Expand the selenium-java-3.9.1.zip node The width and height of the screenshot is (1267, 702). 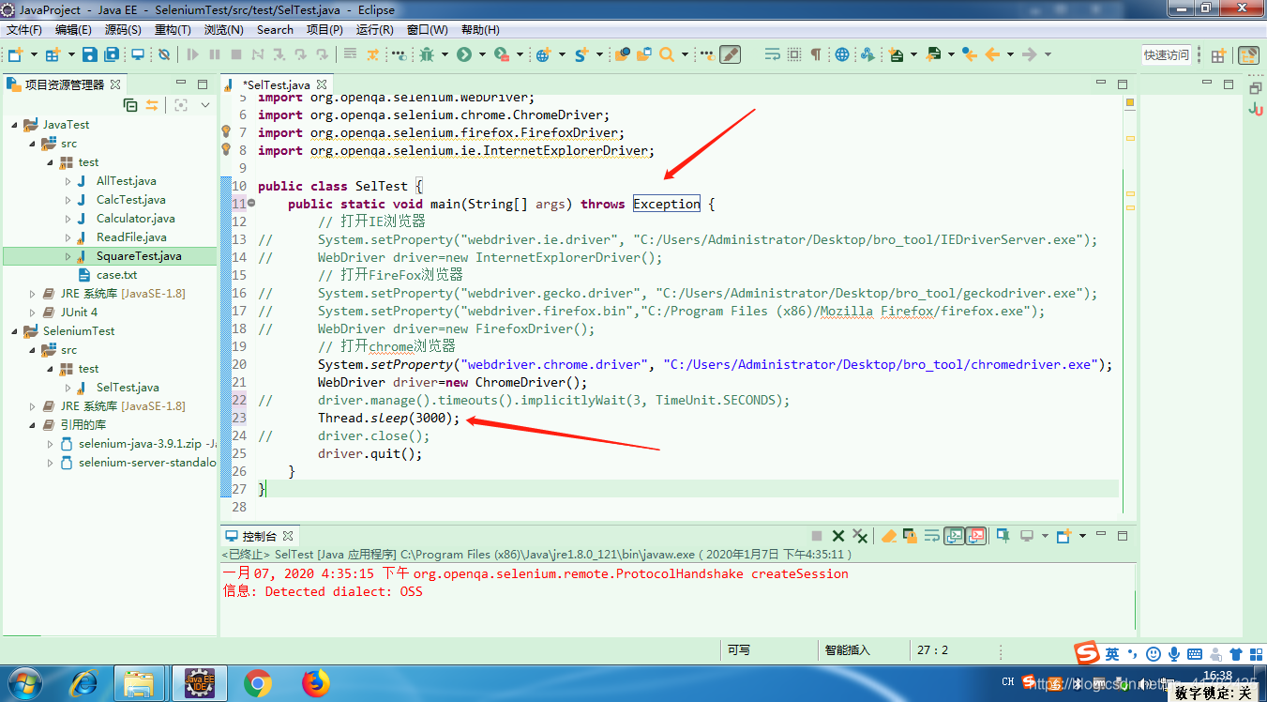(50, 443)
